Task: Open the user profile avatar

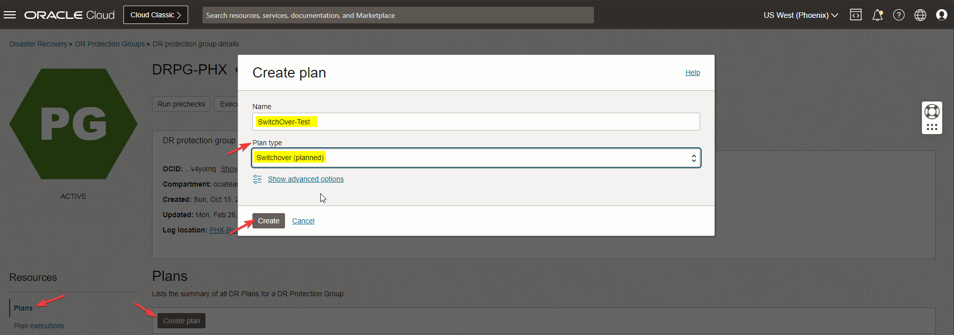Action: [x=942, y=15]
